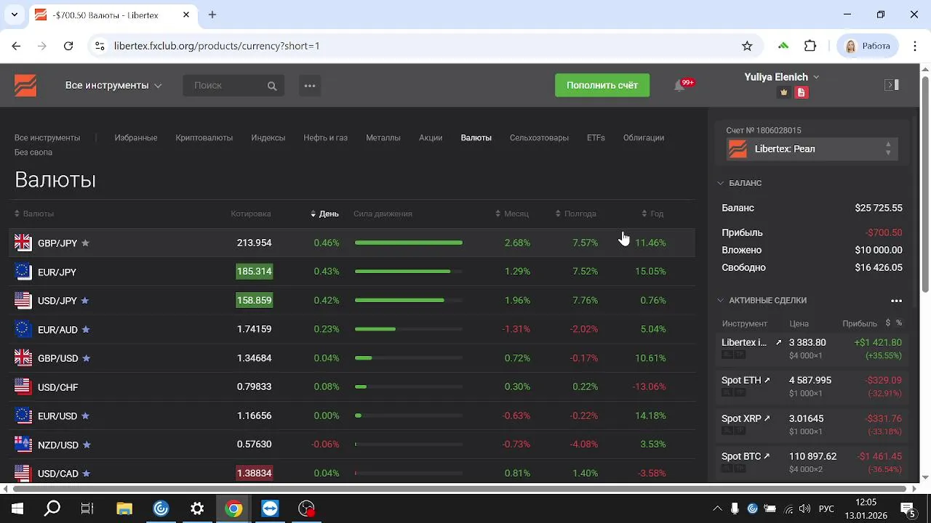
Task: Toggle favorite star for GBP/JPY
Action: click(x=85, y=243)
